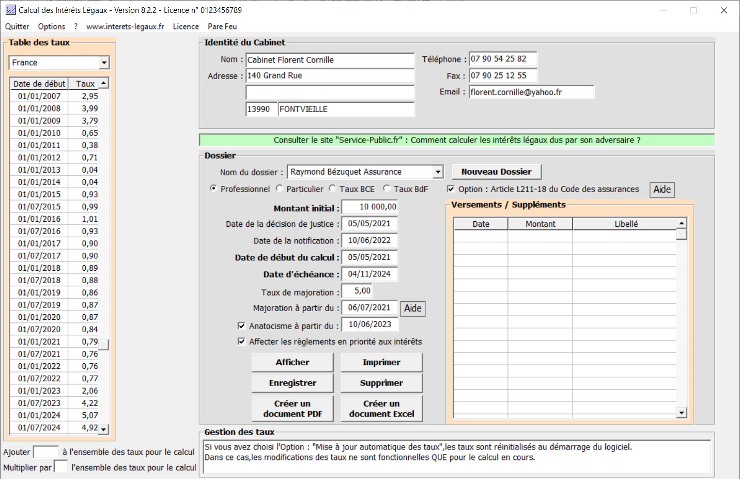Click the empty second address line field
This screenshot has height=479, width=740.
[330, 92]
